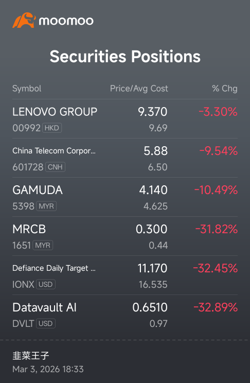
Task: Open the Defiance Daily Target position
Action: point(125,275)
